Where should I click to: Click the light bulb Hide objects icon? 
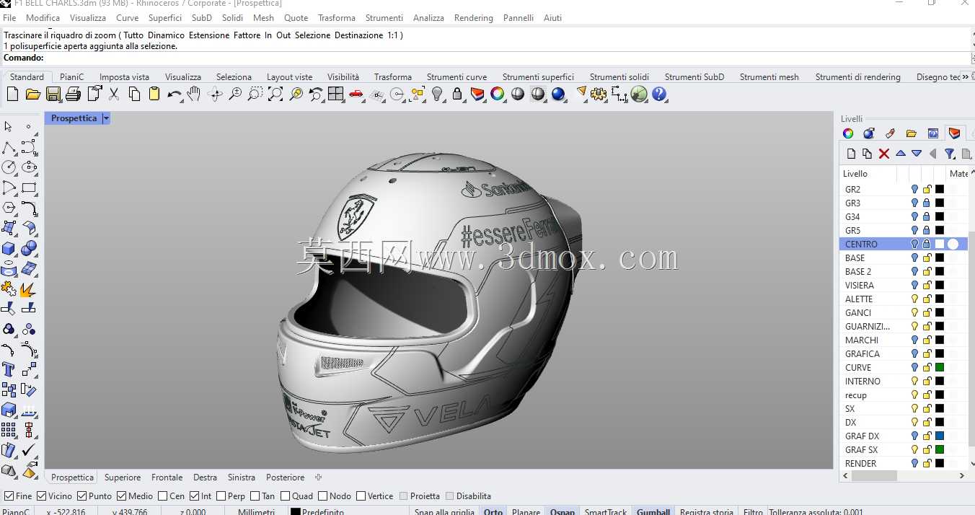pyautogui.click(x=437, y=94)
